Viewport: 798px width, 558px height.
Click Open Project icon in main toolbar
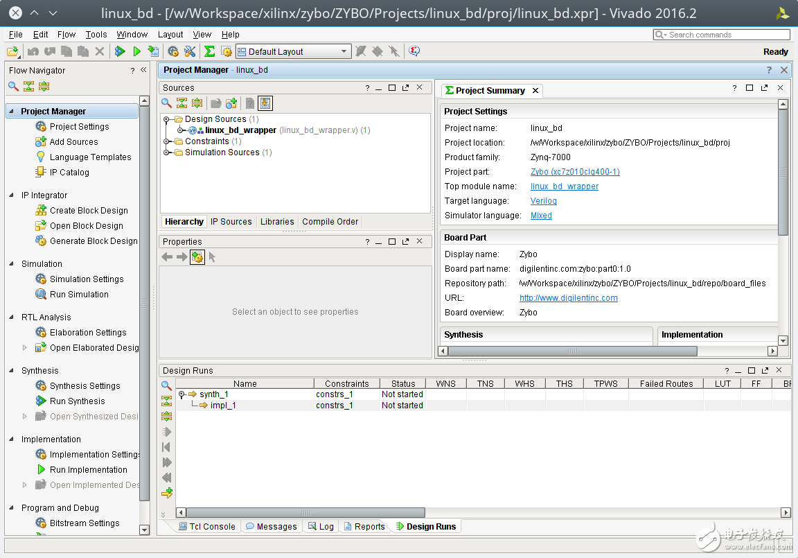pos(12,51)
